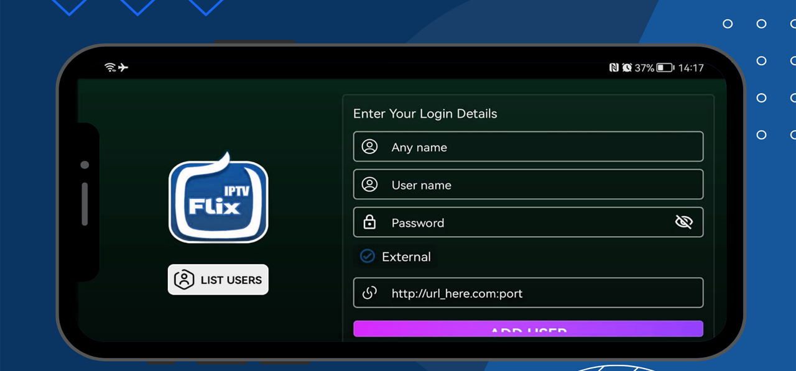Click the user icon in User name field
This screenshot has width=796, height=371.
click(x=369, y=184)
